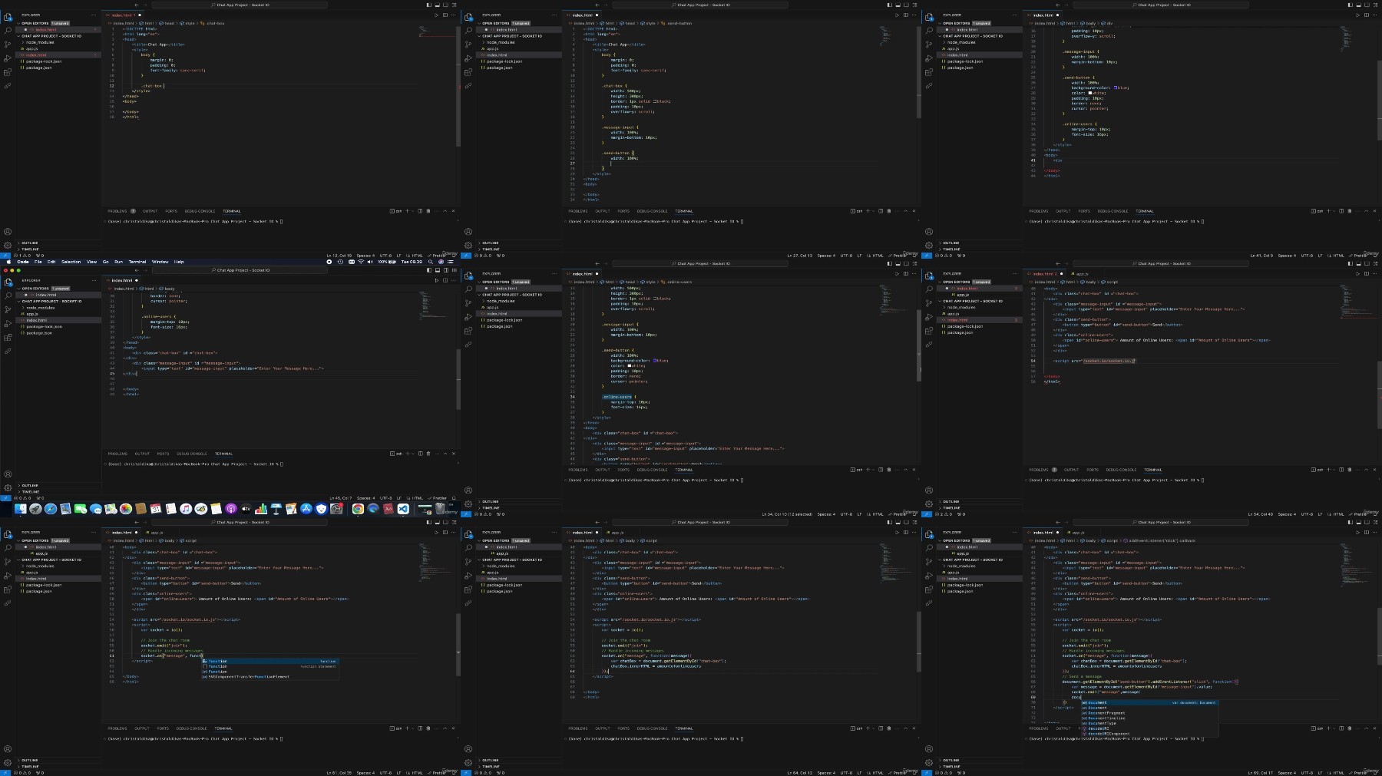Viewport: 1382px width, 776px height.
Task: Open File menu in macOS menu bar
Action: (38, 262)
